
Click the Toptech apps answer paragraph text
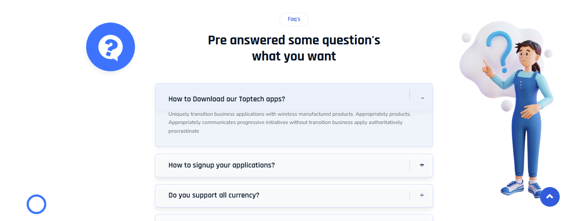click(x=289, y=122)
